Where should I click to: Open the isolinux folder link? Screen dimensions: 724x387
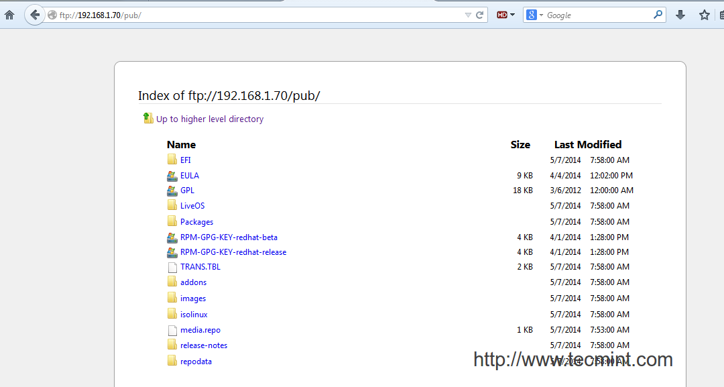click(x=194, y=315)
